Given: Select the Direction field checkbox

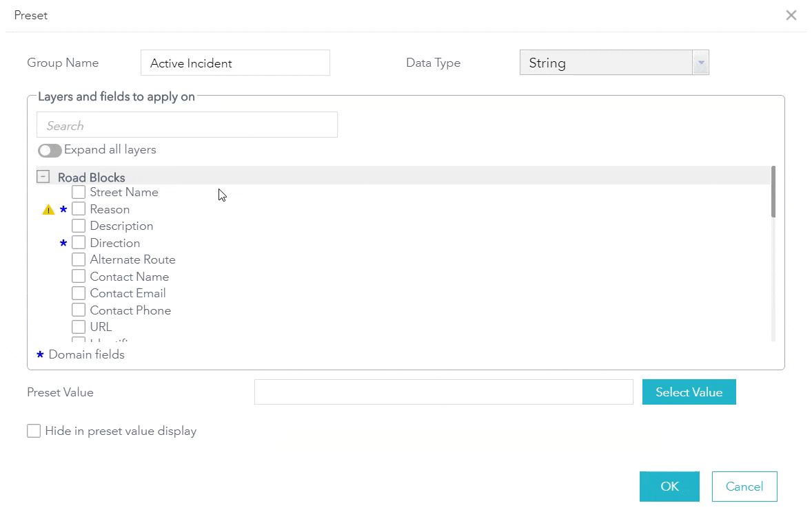Looking at the screenshot, I should click(x=79, y=243).
